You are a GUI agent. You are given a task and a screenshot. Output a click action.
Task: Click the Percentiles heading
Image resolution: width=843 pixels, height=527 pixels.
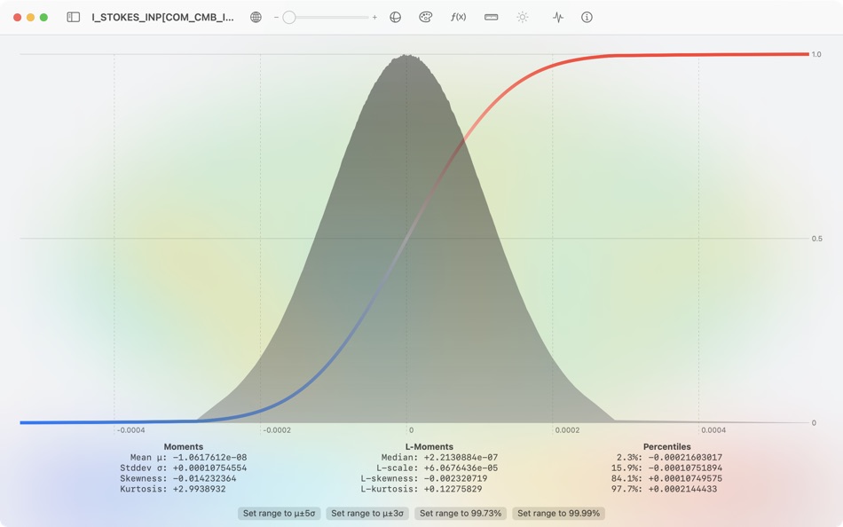pos(666,446)
